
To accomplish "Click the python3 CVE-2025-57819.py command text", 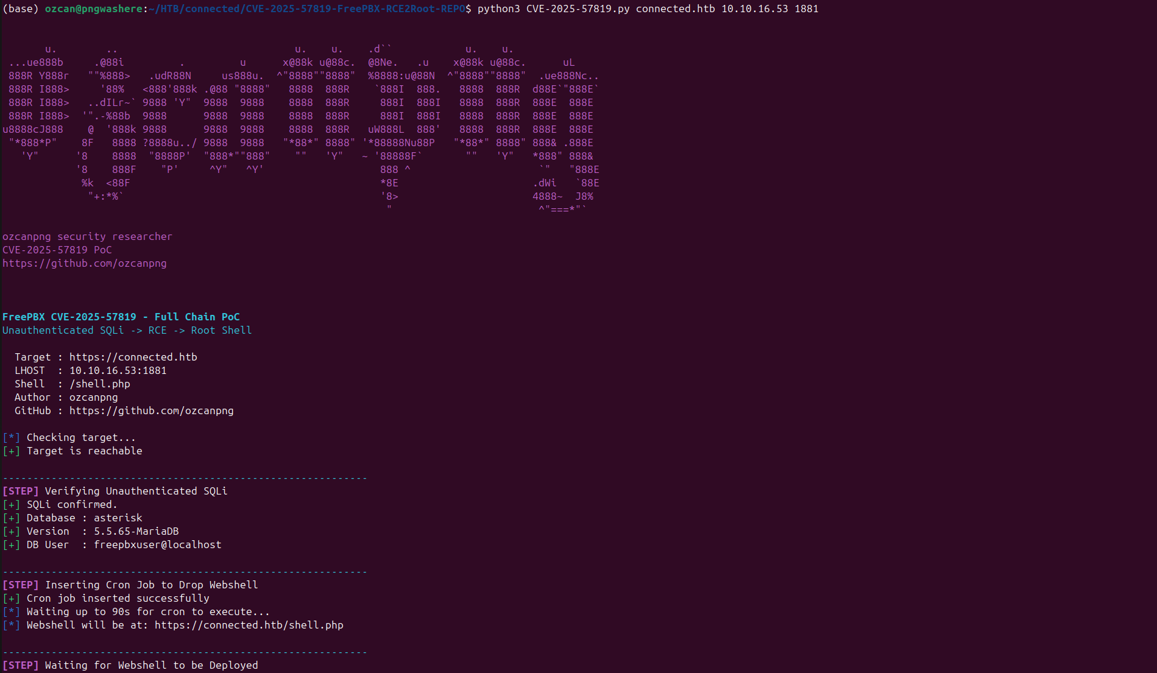I will tap(648, 9).
